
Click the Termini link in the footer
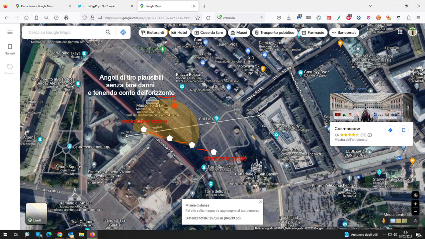pos(342,228)
